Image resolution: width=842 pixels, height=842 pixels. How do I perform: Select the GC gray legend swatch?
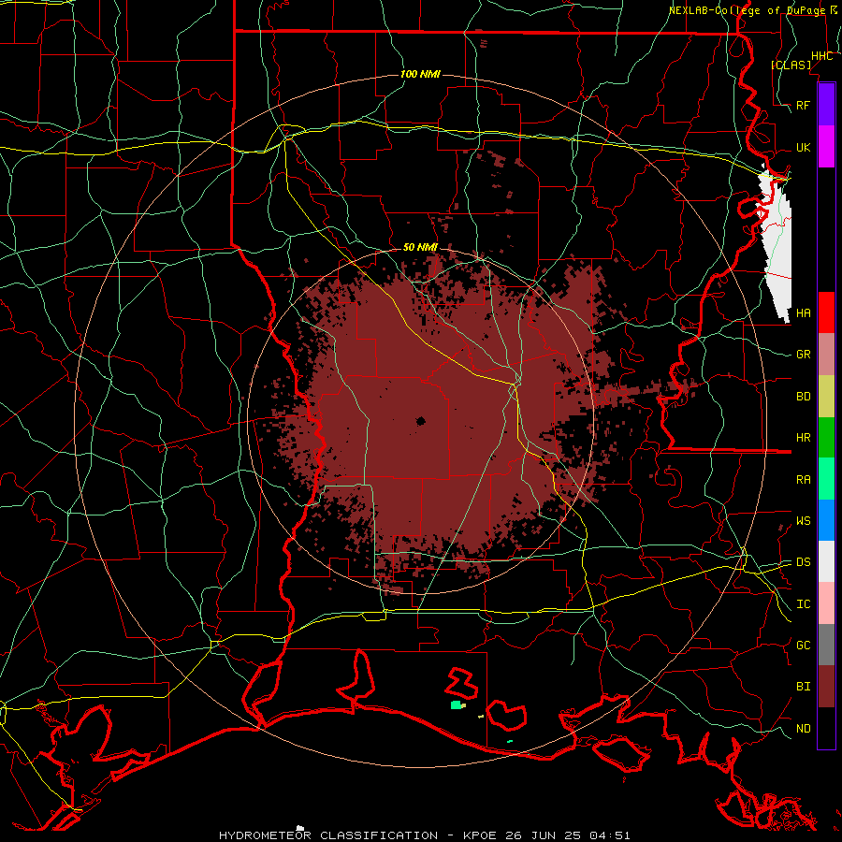point(826,645)
